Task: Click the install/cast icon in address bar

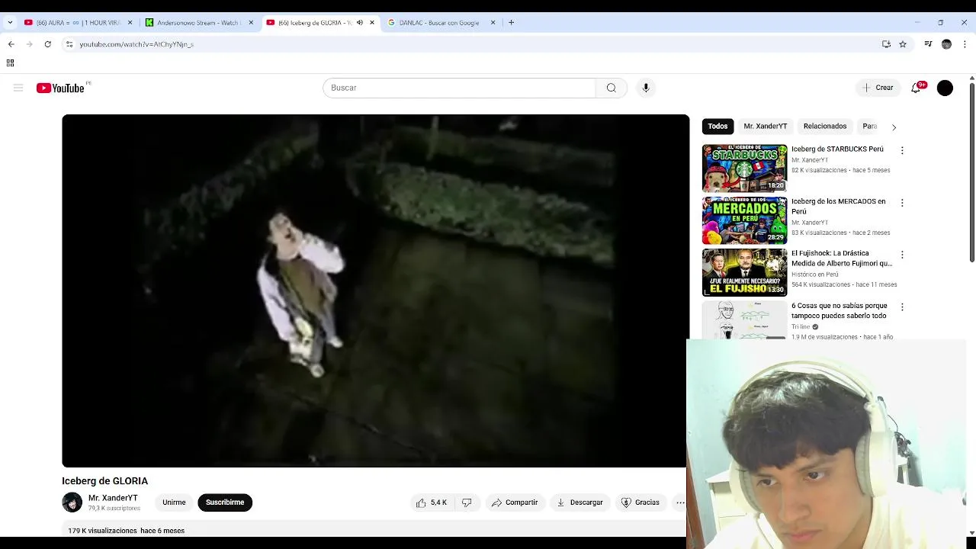Action: [886, 44]
